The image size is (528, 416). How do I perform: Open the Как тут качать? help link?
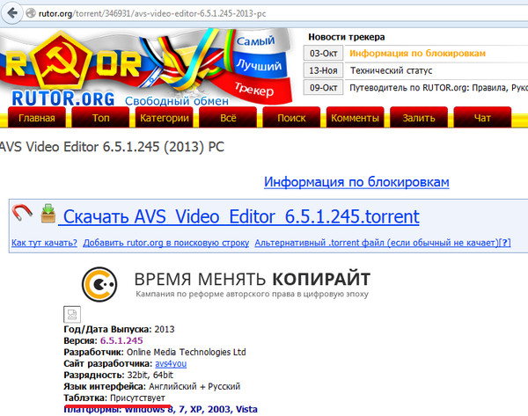[x=44, y=243]
